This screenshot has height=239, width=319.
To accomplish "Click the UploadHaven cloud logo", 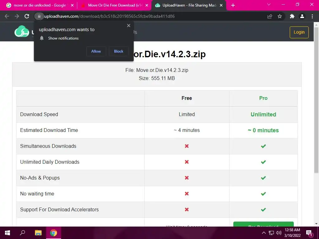I will (x=22, y=31).
